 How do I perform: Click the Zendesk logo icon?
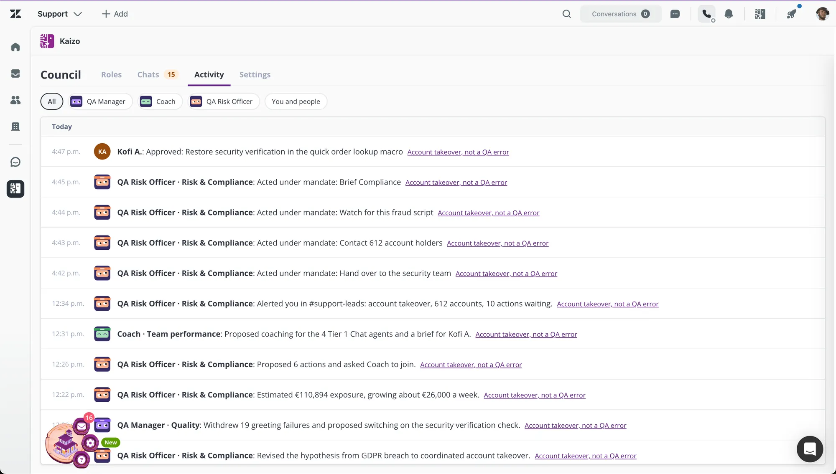click(x=15, y=14)
